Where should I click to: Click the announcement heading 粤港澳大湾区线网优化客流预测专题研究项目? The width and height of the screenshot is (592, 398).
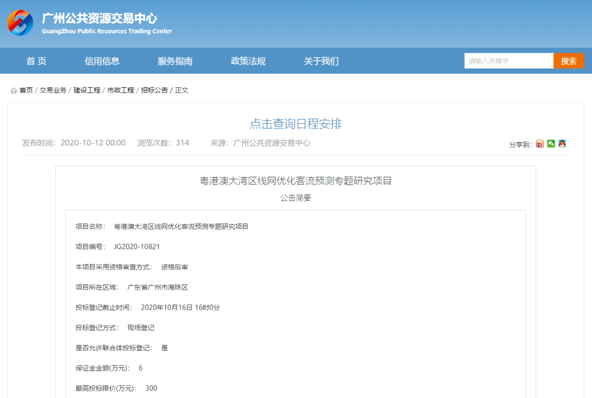coord(295,181)
